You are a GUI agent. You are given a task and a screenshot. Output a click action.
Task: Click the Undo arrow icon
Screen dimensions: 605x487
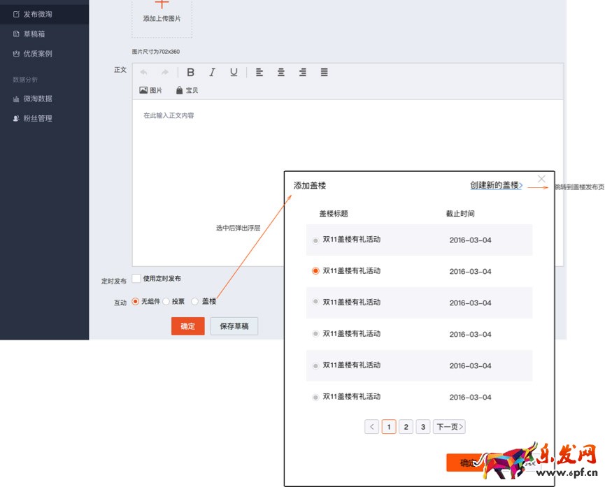[145, 72]
